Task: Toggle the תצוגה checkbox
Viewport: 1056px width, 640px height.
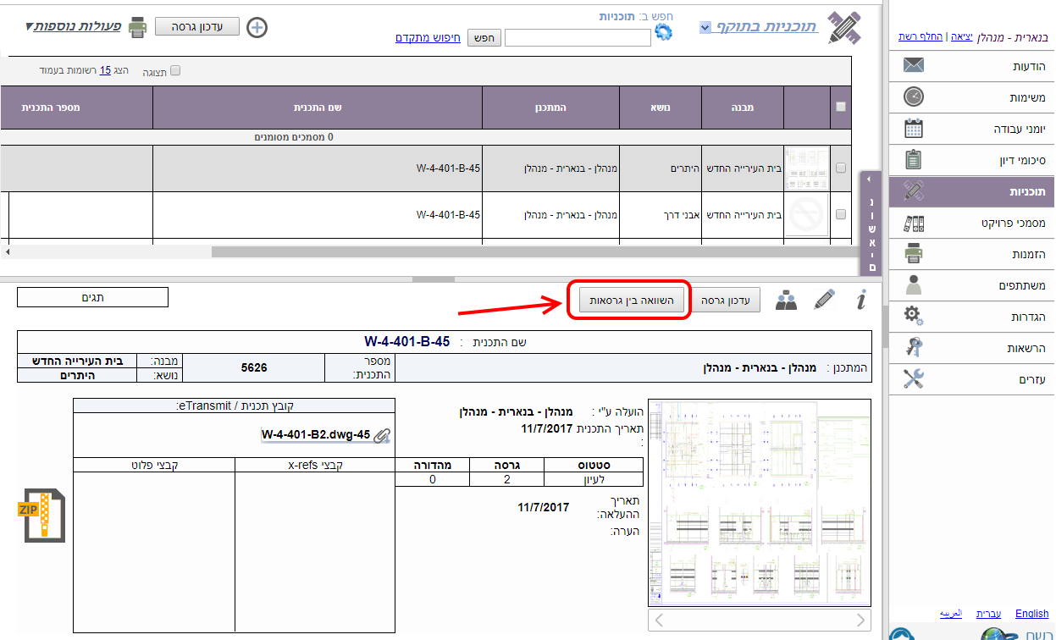Action: pyautogui.click(x=175, y=71)
